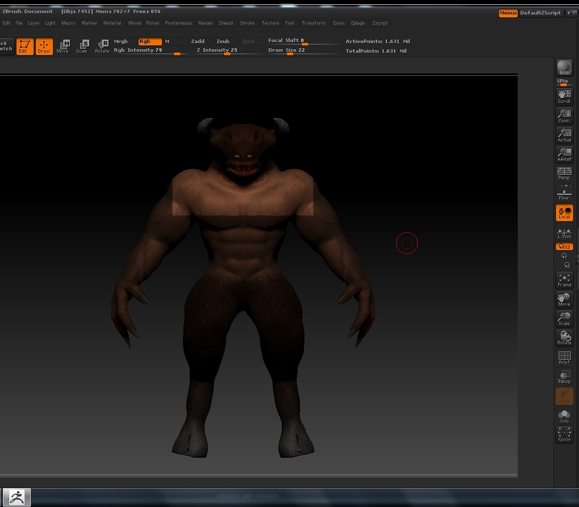Open the Edit menu
The image size is (579, 507).
tap(6, 23)
